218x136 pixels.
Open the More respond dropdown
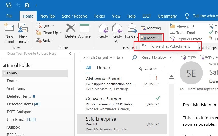(x=151, y=38)
